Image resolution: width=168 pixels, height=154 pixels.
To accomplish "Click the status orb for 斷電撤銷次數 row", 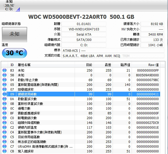I will click(x=4, y=118).
